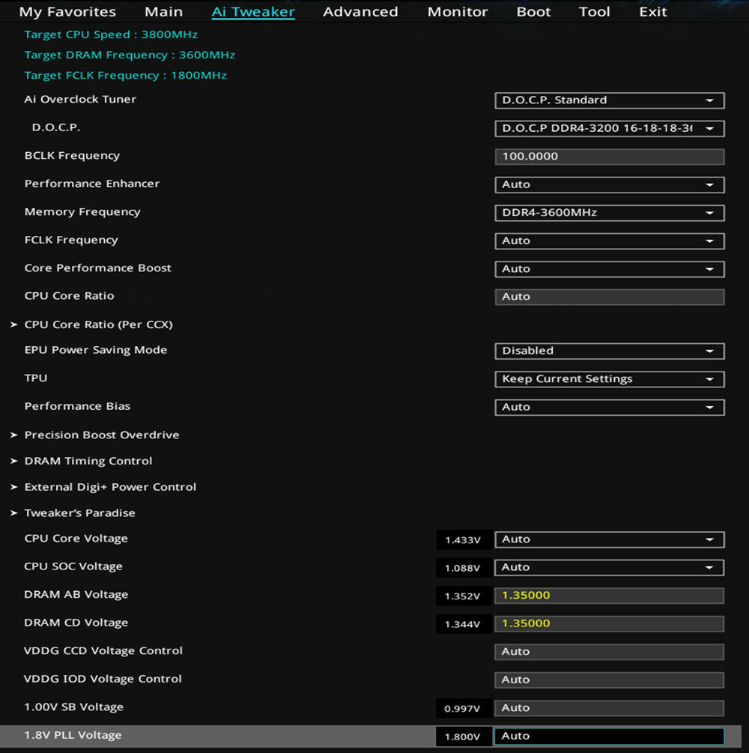Click the DRAM CD Voltage label

coord(76,623)
